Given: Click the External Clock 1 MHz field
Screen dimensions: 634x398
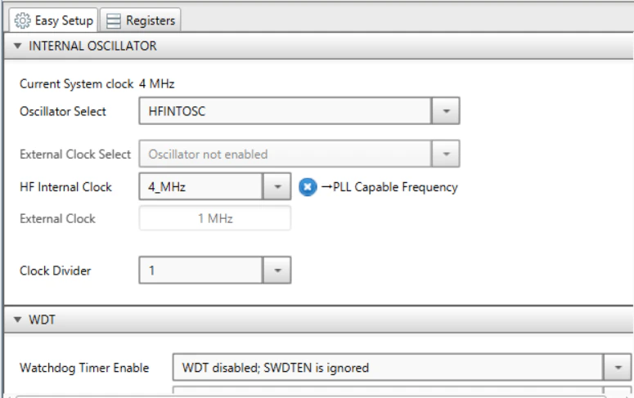Looking at the screenshot, I should pyautogui.click(x=214, y=218).
